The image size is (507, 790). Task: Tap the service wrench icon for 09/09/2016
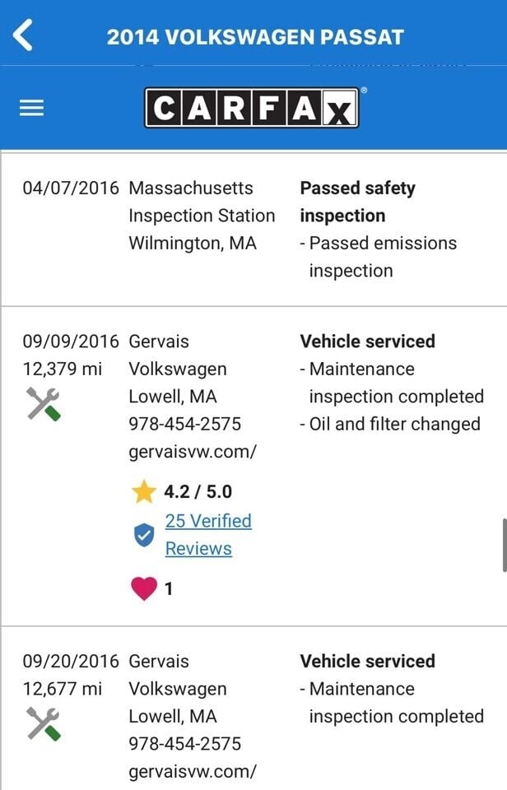44,404
